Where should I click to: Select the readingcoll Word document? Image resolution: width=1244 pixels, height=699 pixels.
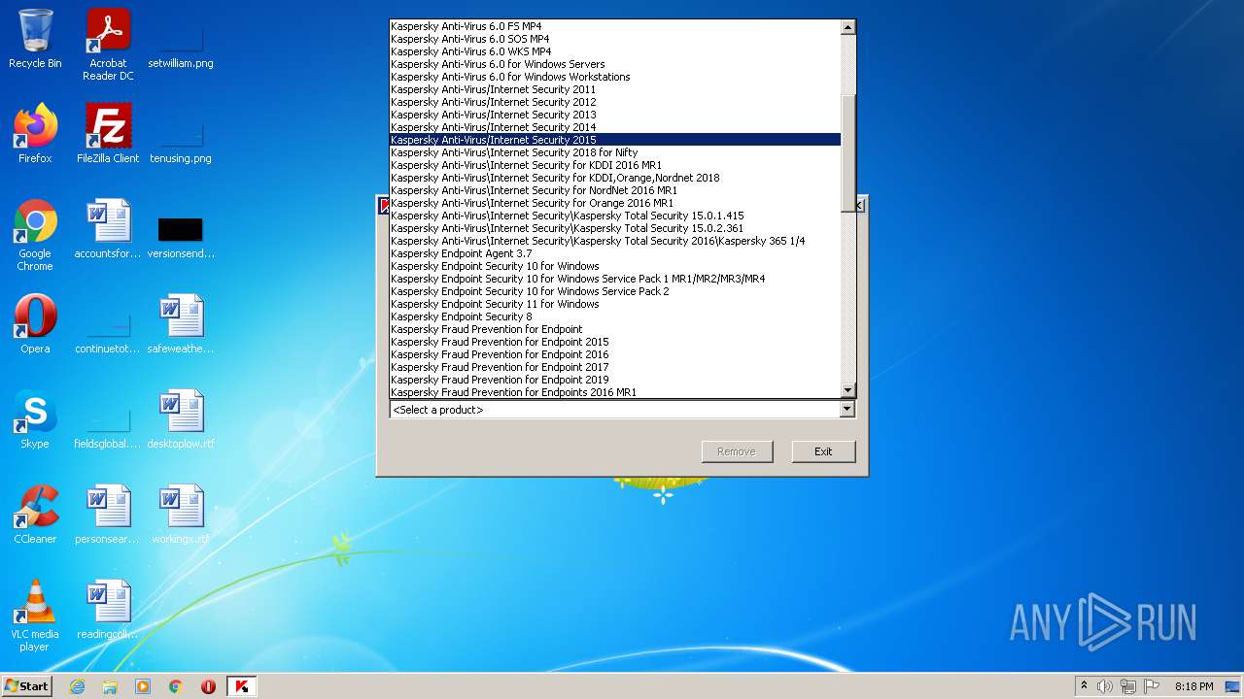click(108, 610)
